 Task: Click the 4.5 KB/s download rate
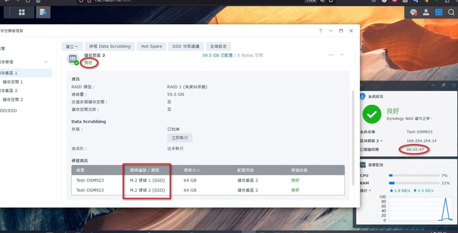pyautogui.click(x=424, y=190)
